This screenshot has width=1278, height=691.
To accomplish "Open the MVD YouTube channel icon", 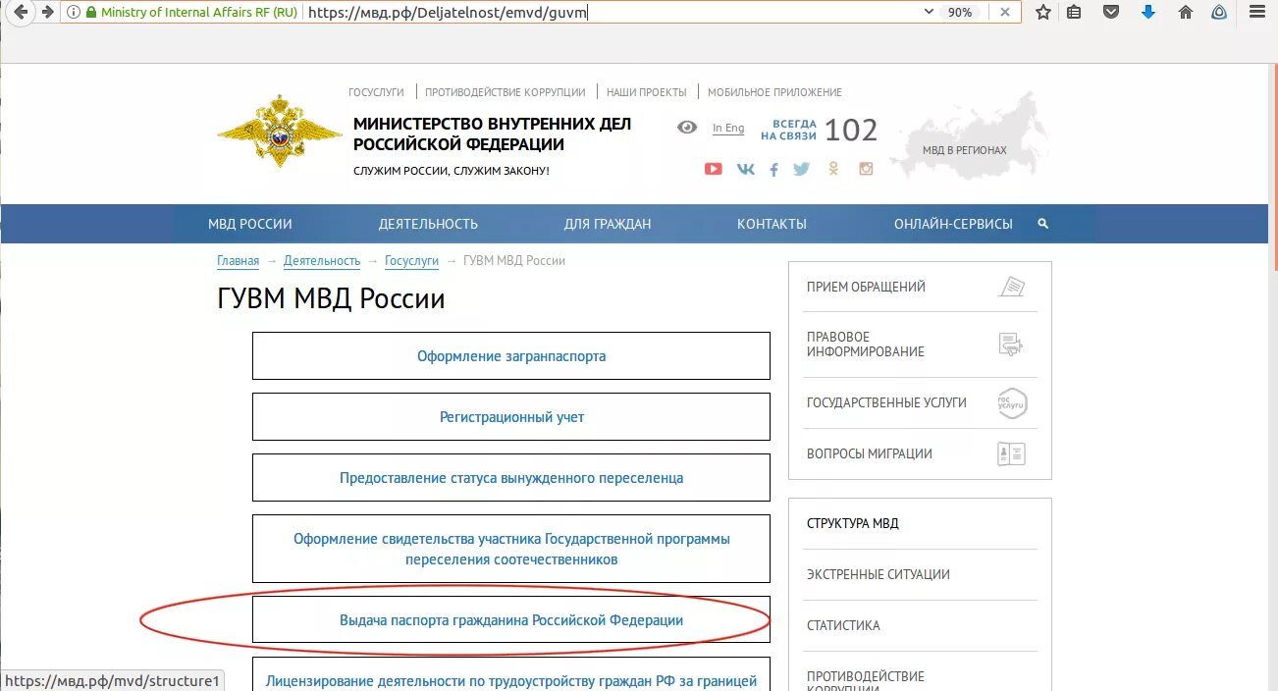I will pyautogui.click(x=714, y=169).
